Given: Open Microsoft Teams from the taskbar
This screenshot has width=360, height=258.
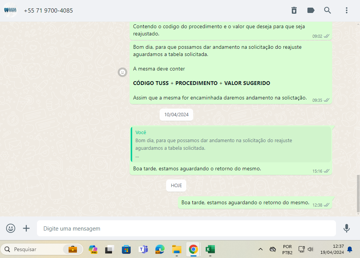Looking at the screenshot, I should [143, 249].
